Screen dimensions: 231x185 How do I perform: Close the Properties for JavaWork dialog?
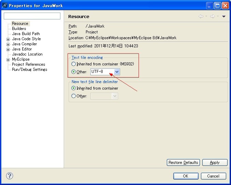click(226, 6)
